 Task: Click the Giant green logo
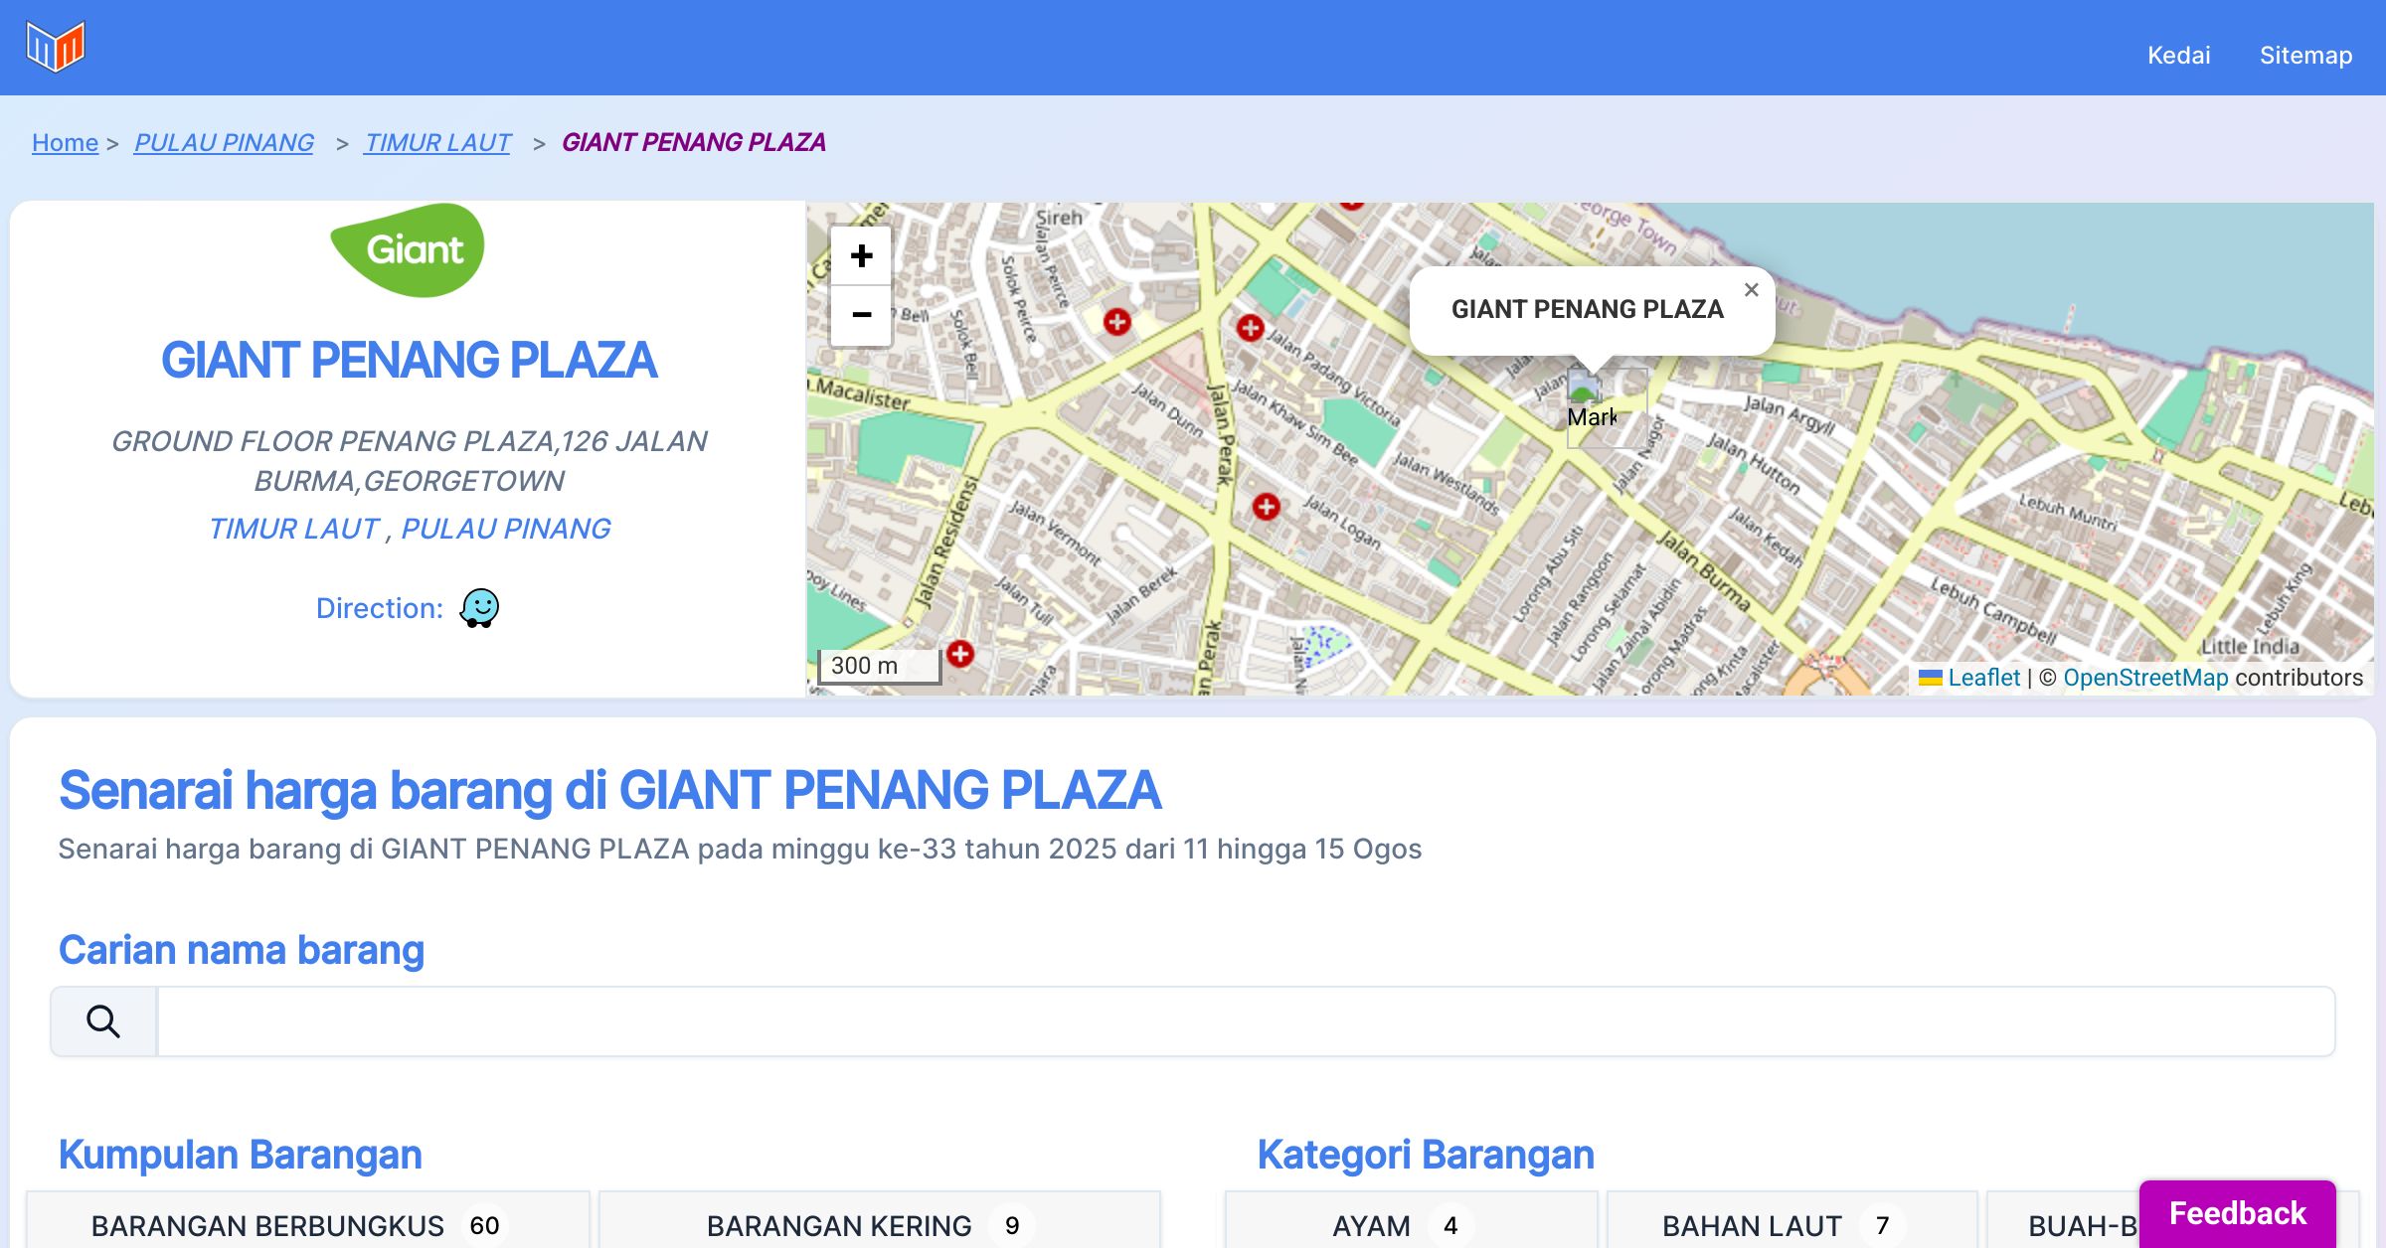click(x=409, y=249)
